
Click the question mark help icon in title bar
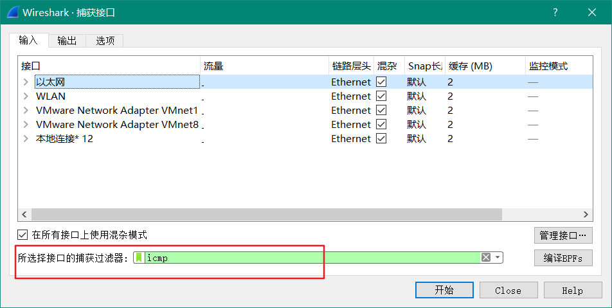[x=555, y=12]
